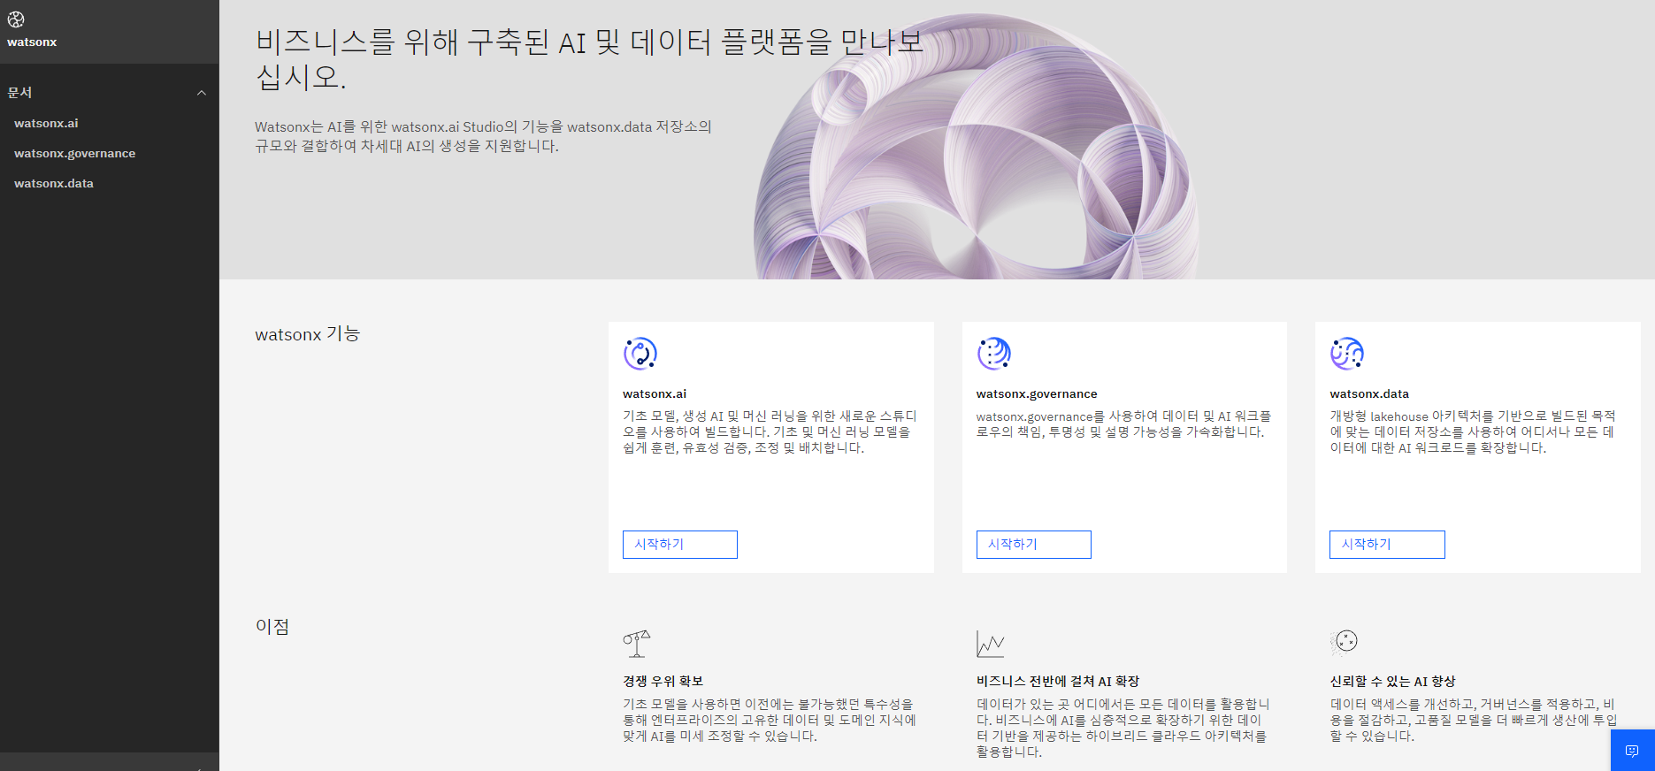The width and height of the screenshot is (1655, 771).
Task: Click the 비즈니스 전반에 걸쳐 AI 확장 heading
Action: click(1058, 681)
